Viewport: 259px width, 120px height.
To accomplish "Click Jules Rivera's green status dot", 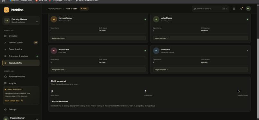I will [247, 19].
